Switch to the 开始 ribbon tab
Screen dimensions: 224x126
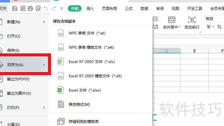(75, 9)
